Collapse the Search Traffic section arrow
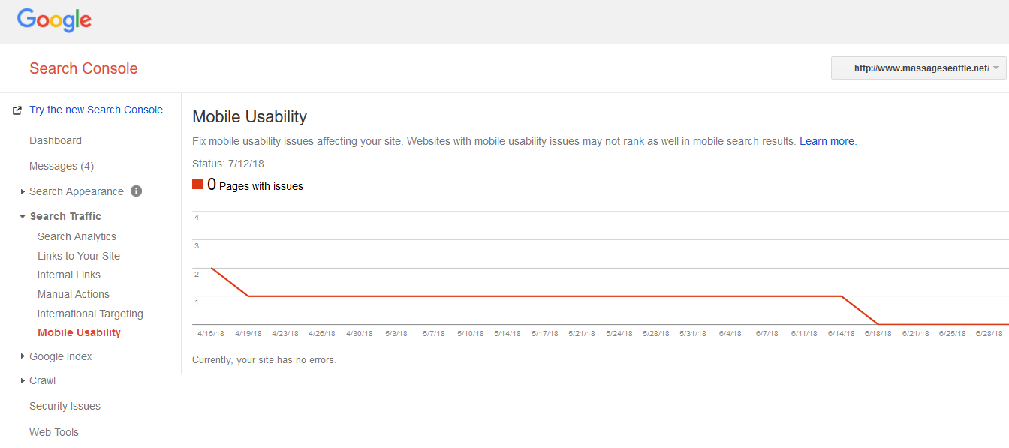 pyautogui.click(x=23, y=216)
